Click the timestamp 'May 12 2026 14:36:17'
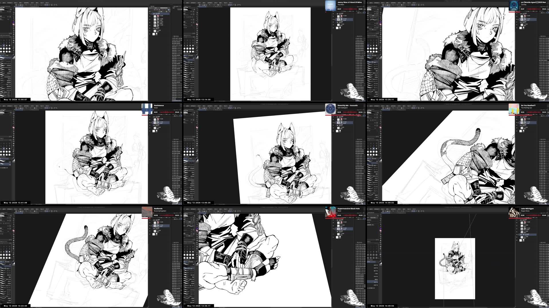Viewport: 549px width, 308px height. 199,306
